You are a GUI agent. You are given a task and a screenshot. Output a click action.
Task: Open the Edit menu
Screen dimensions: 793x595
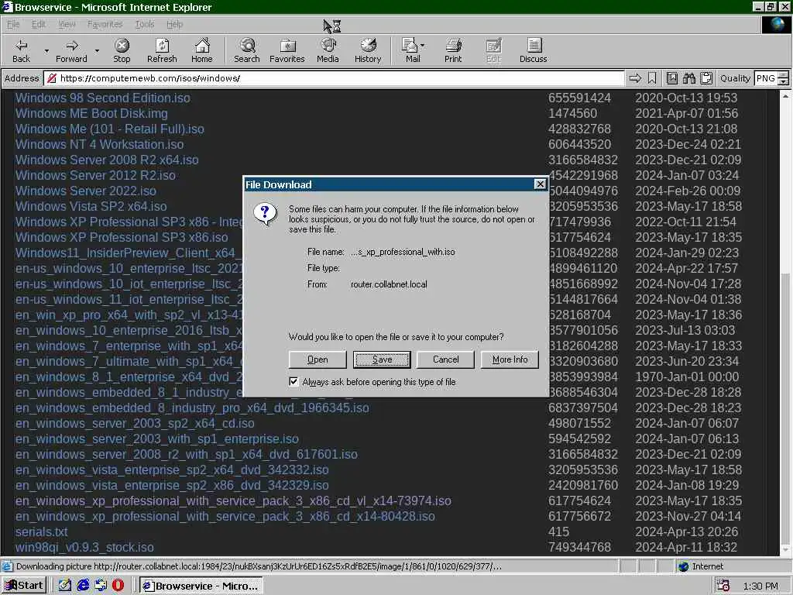[x=39, y=24]
